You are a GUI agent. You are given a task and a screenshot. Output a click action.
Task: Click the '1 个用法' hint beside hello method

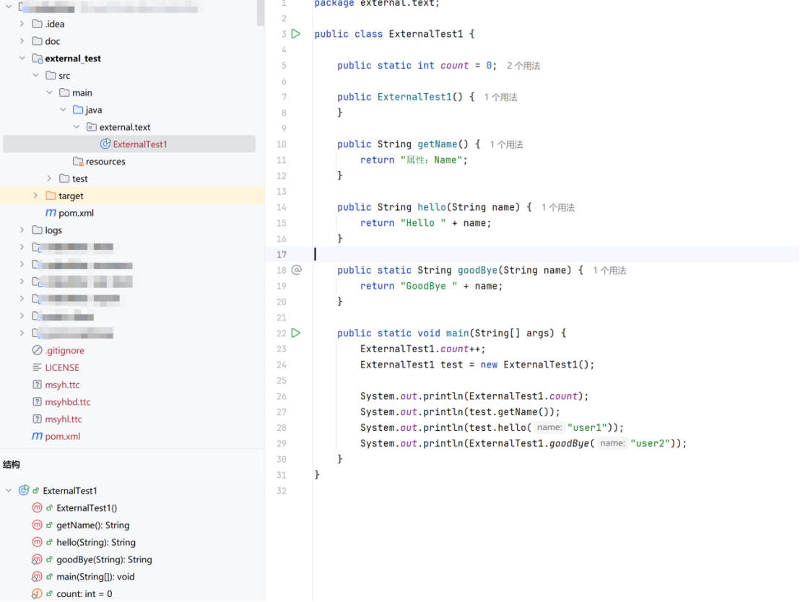point(557,208)
